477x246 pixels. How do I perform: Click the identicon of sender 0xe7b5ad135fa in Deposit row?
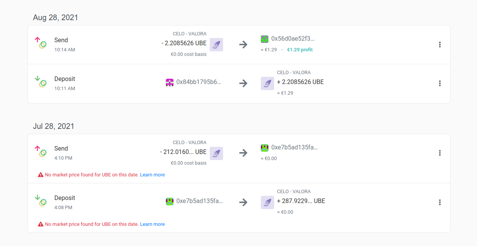[170, 201]
